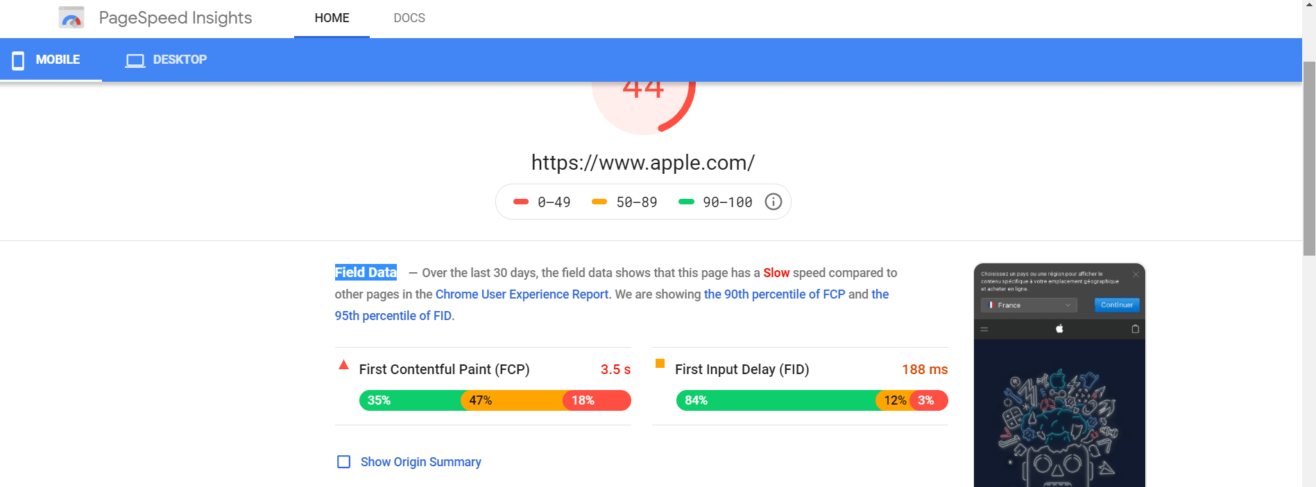The height and width of the screenshot is (487, 1316).
Task: Click the PageSpeed Insights logo icon
Action: 71,17
